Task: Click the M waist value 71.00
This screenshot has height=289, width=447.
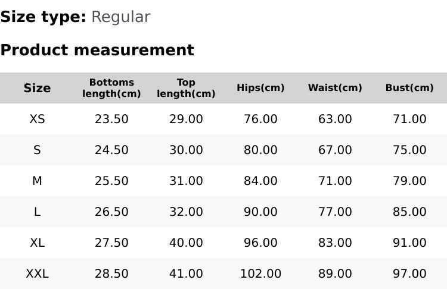Action: pos(335,181)
